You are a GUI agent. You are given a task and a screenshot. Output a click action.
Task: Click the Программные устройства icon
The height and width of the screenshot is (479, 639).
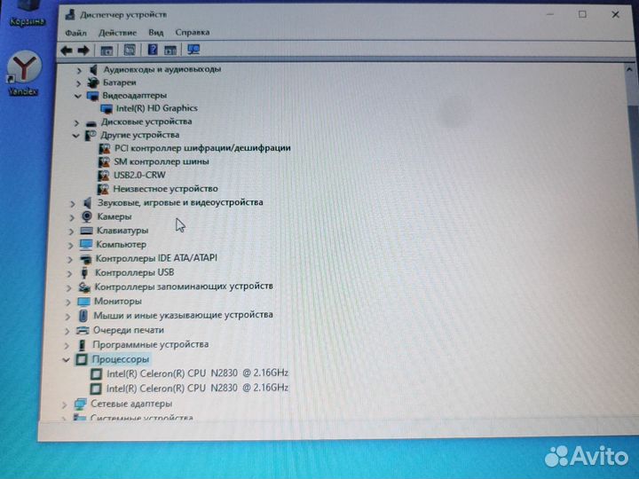pos(82,345)
